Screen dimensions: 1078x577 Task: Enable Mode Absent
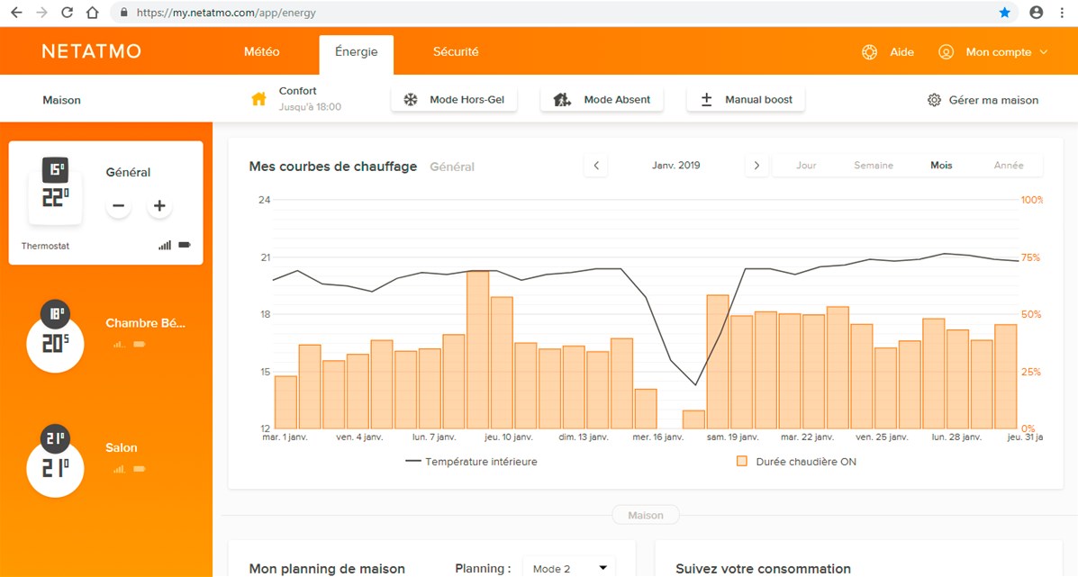coord(602,100)
